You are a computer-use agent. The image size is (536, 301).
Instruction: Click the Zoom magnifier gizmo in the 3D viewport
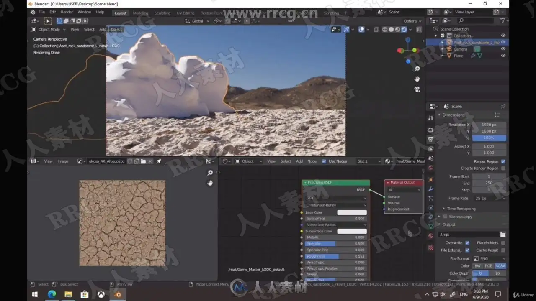[417, 69]
